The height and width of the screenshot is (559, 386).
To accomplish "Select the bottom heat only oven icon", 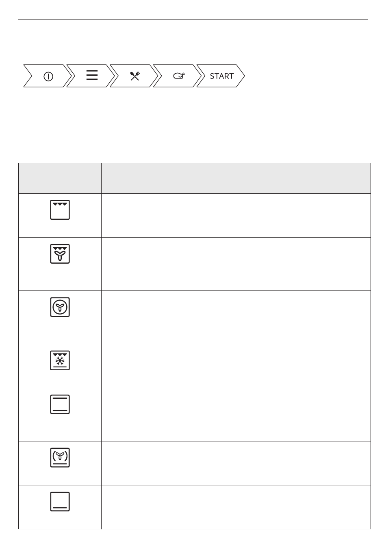I will (x=60, y=501).
